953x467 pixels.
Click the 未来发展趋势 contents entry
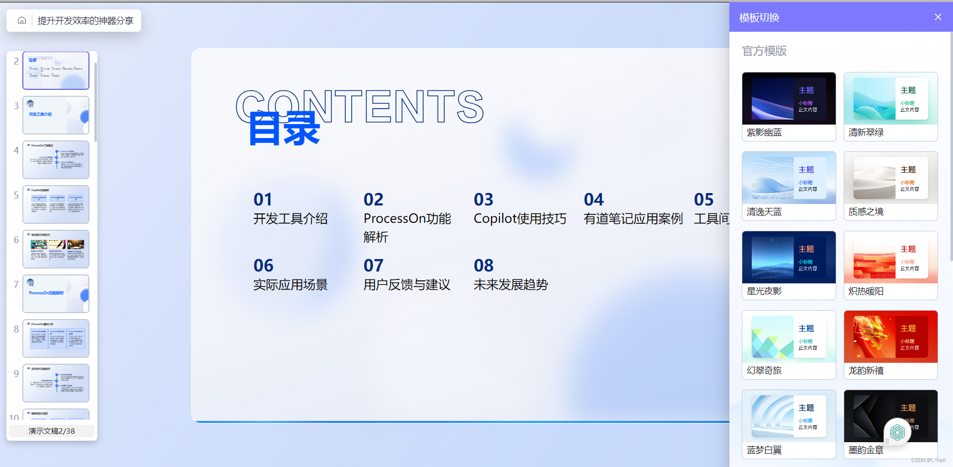point(511,285)
